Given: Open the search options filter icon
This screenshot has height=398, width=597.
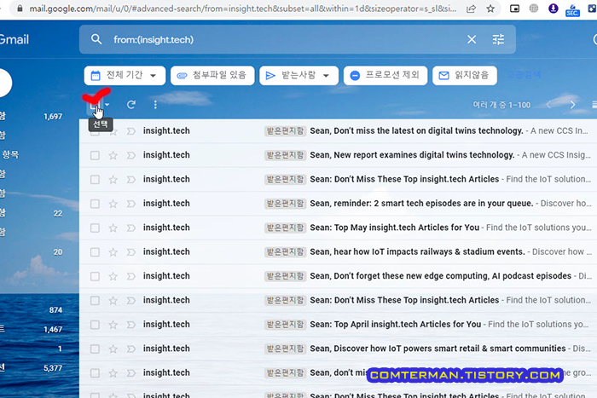Looking at the screenshot, I should pyautogui.click(x=498, y=39).
